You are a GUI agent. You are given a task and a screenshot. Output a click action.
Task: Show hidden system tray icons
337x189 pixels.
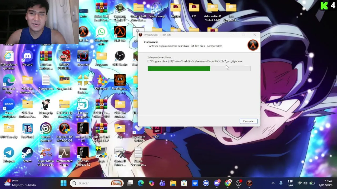273,183
